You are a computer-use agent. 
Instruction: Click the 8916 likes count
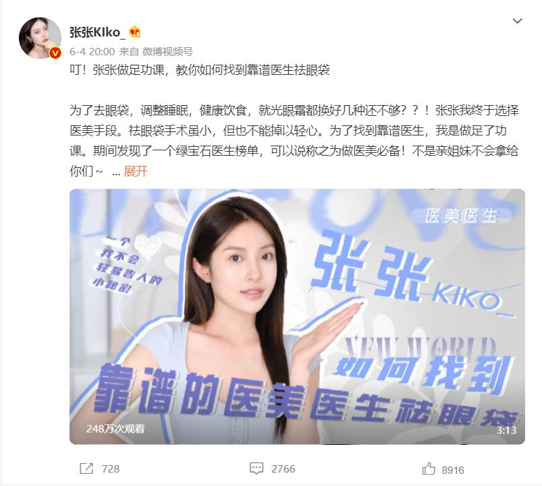pyautogui.click(x=453, y=470)
